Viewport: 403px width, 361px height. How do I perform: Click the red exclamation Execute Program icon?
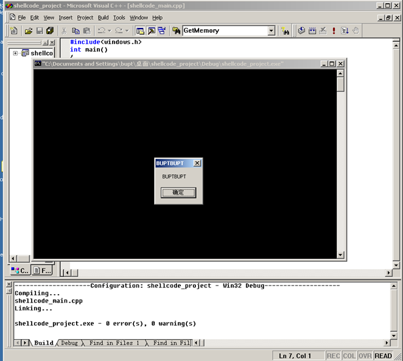pyautogui.click(x=334, y=30)
